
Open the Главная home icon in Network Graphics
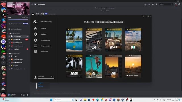[x=35, y=28]
